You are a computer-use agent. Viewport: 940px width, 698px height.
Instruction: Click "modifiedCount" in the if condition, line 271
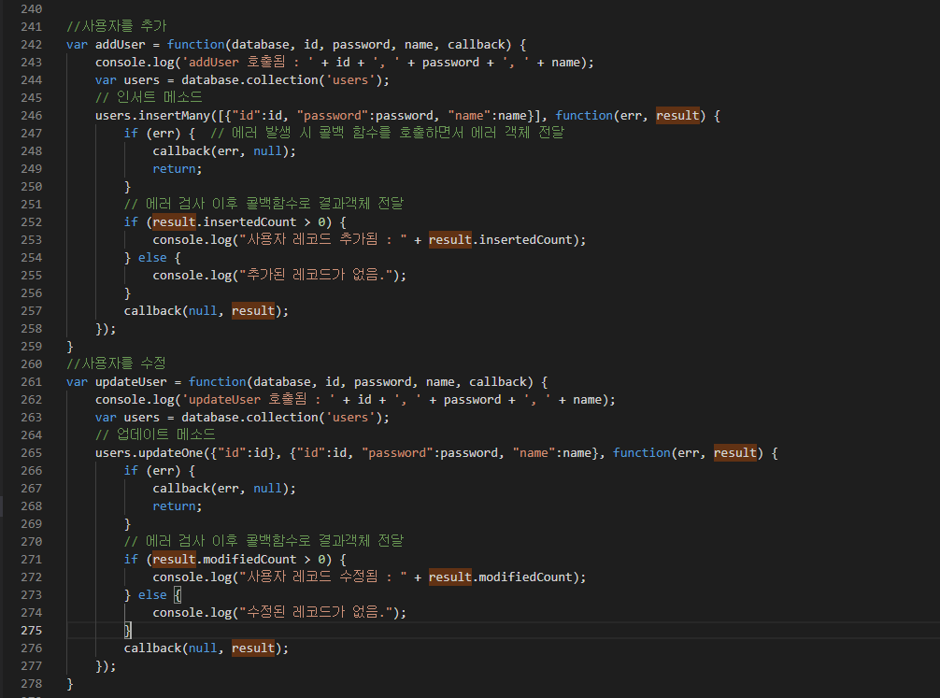[249, 560]
